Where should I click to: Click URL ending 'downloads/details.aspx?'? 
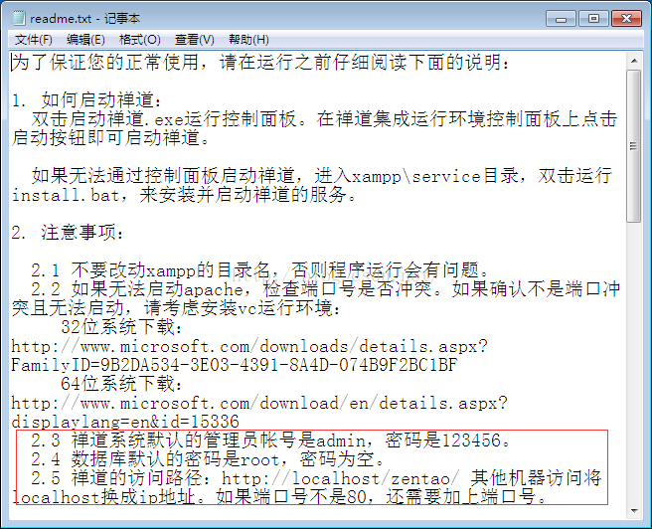(249, 346)
